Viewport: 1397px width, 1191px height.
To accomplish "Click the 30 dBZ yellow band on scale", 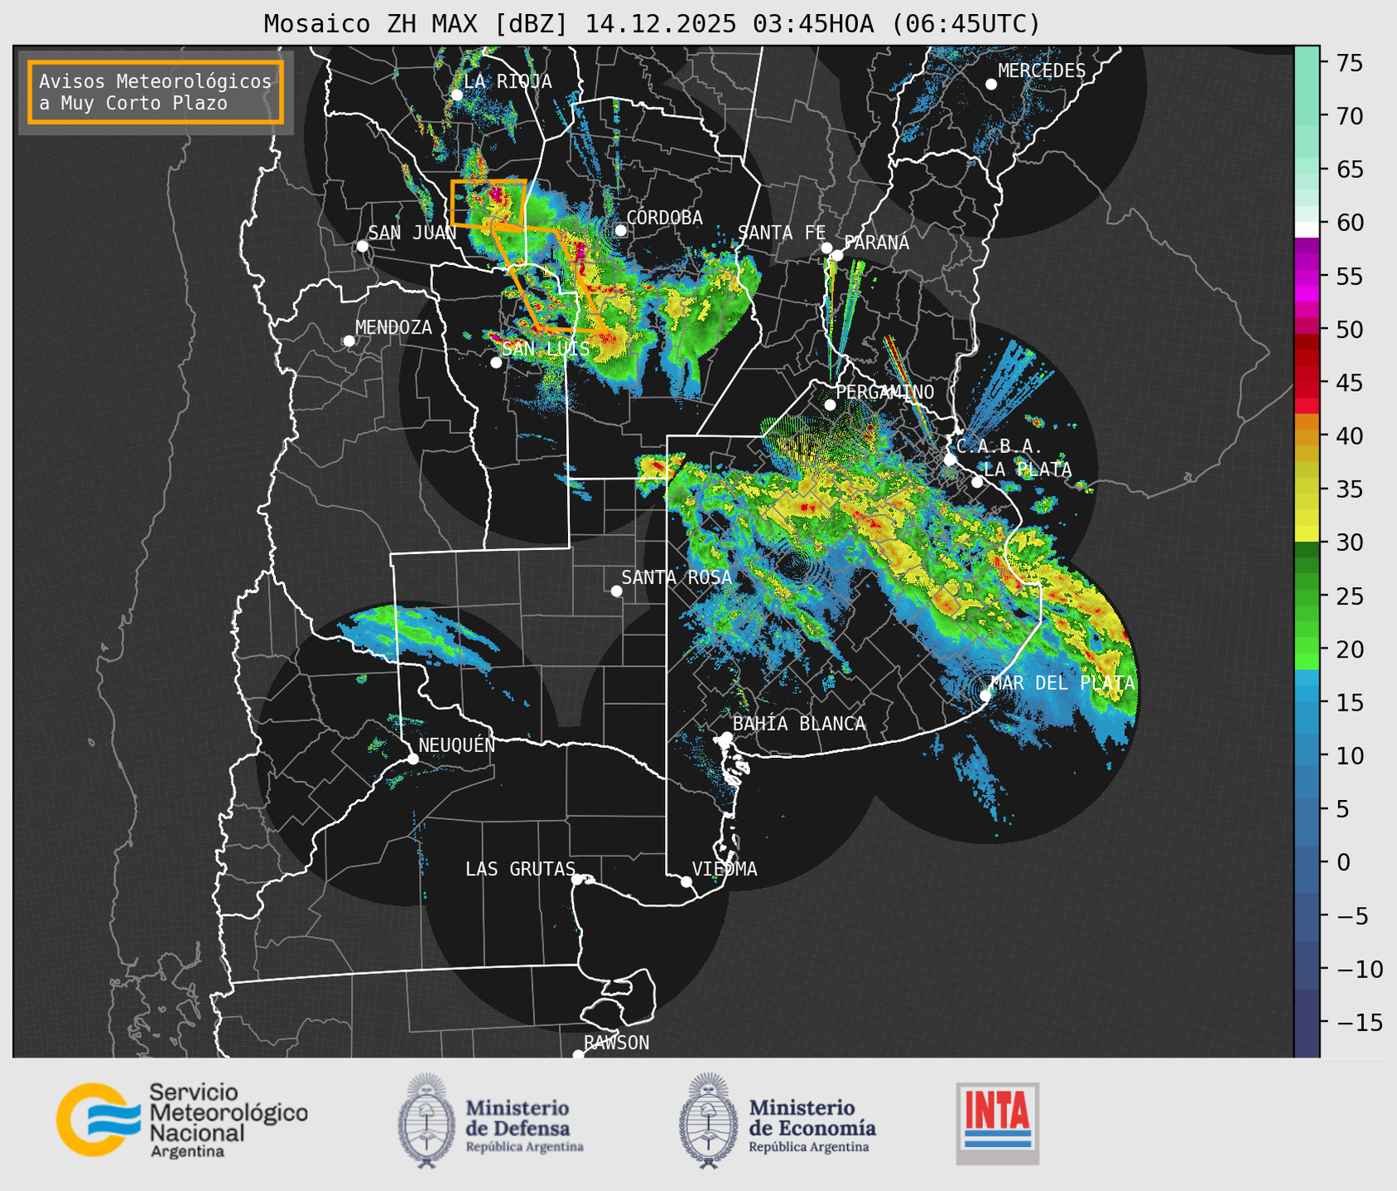I will (1307, 535).
